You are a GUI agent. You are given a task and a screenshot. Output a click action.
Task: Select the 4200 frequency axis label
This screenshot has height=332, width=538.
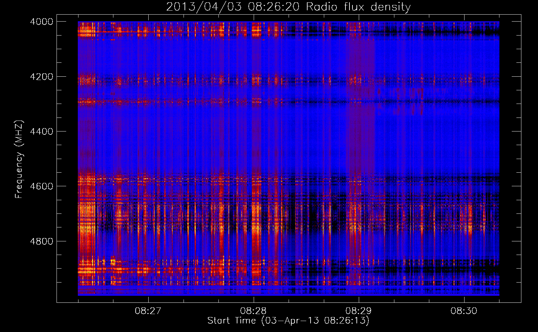[42, 77]
